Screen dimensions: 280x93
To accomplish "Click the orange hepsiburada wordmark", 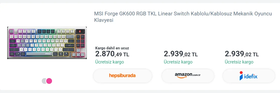I will click(x=122, y=76).
